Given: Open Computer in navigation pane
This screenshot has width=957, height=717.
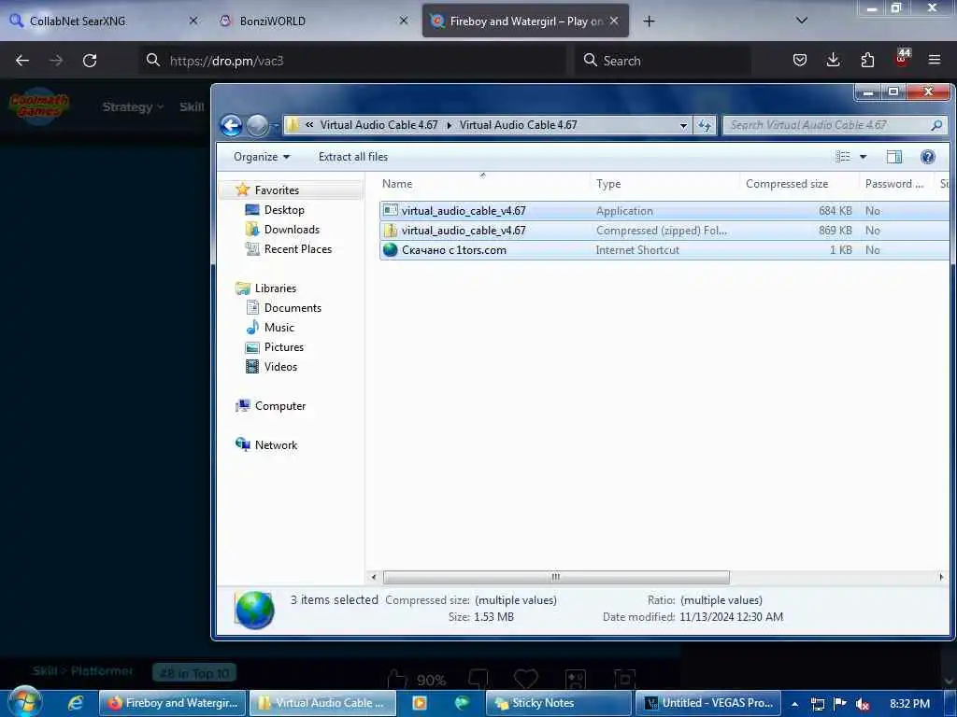Looking at the screenshot, I should 280,405.
